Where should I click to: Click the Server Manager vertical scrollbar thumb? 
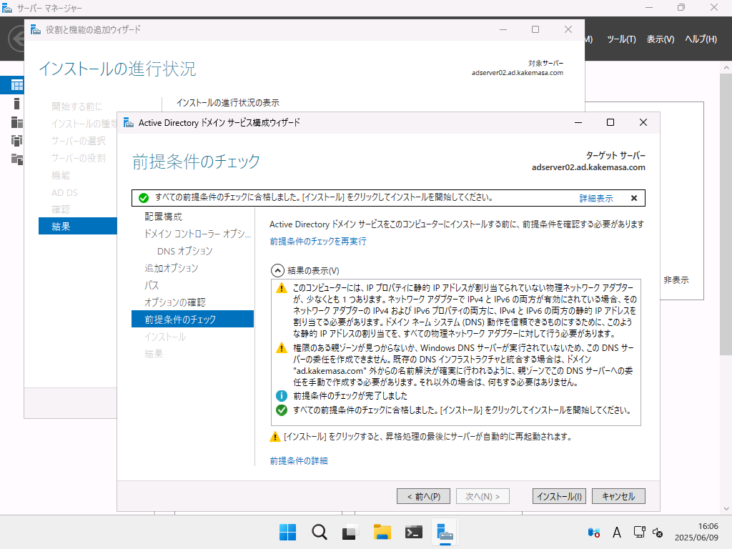point(726,214)
